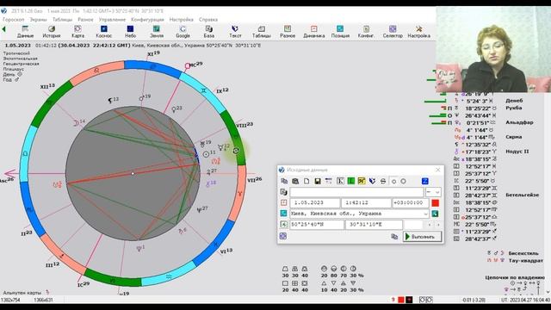The image size is (551, 310).
Task: Open the city dropdown Киев, Киевская обл.
Action: point(425,214)
